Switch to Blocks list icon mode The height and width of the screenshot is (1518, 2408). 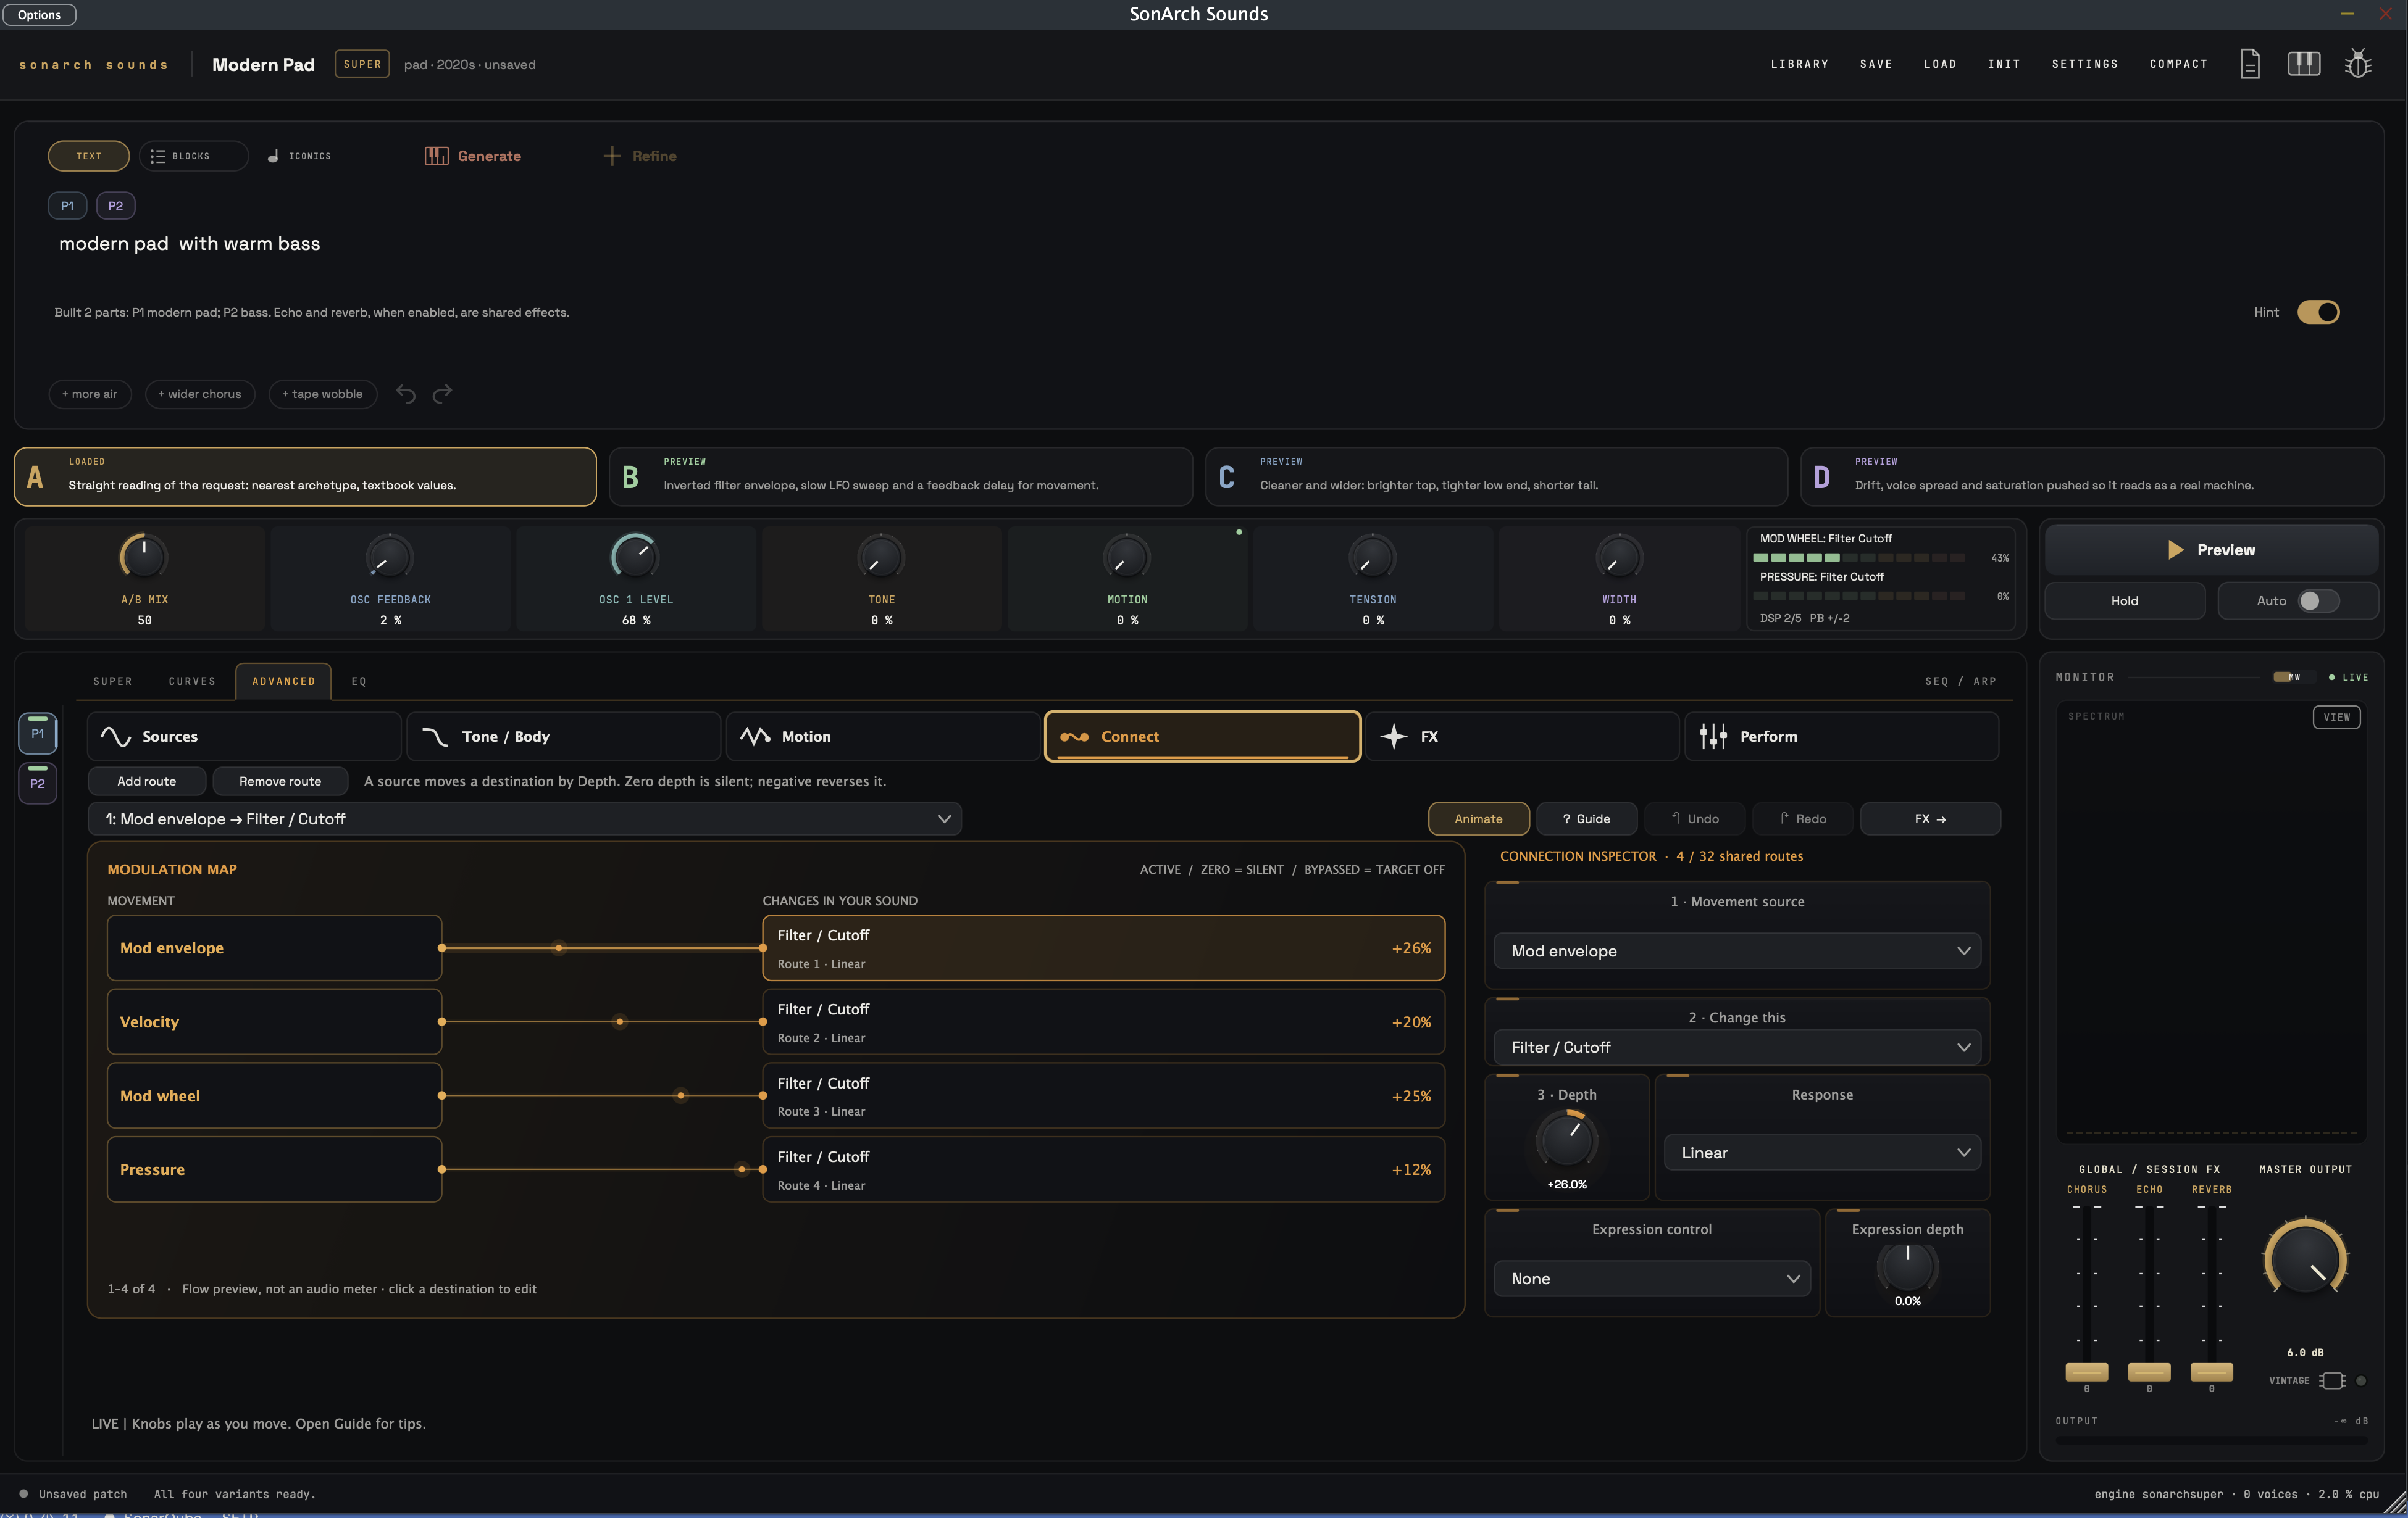click(x=157, y=156)
